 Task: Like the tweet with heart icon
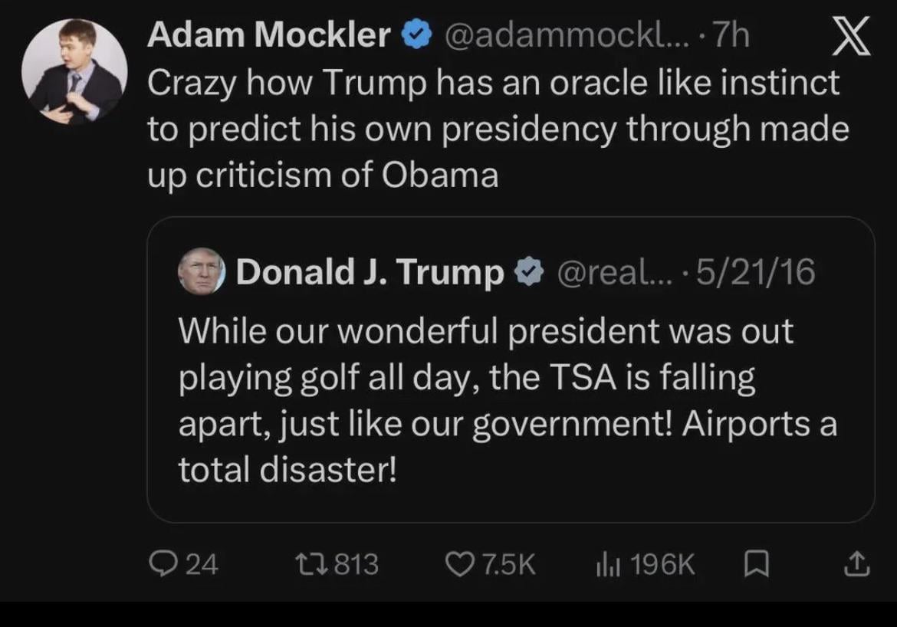click(x=460, y=564)
